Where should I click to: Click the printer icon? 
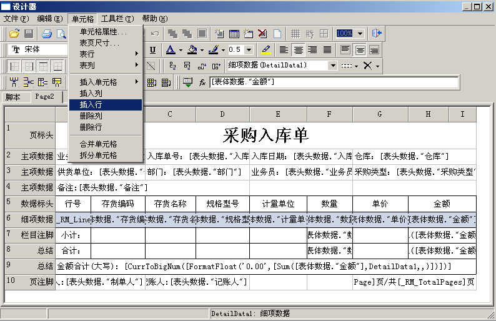[x=47, y=34]
